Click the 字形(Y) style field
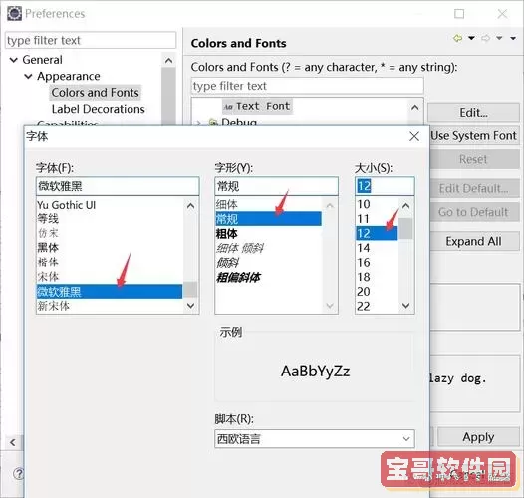The width and height of the screenshot is (524, 498). click(276, 186)
